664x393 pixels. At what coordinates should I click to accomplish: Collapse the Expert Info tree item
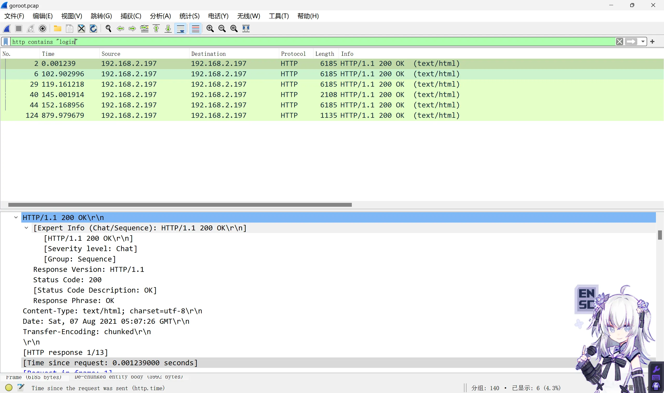[x=26, y=228]
